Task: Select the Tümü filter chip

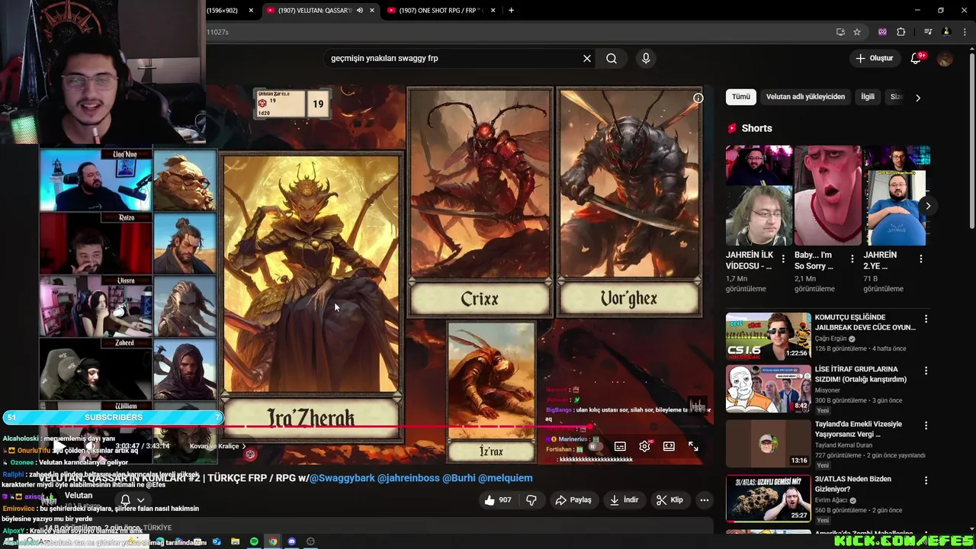Action: coord(741,97)
